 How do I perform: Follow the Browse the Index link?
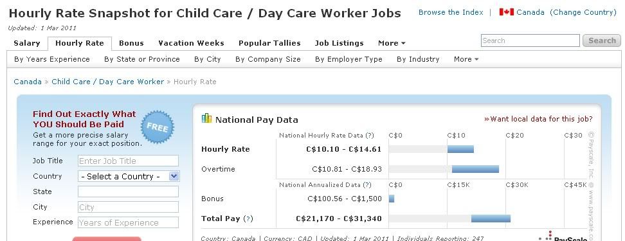[451, 12]
